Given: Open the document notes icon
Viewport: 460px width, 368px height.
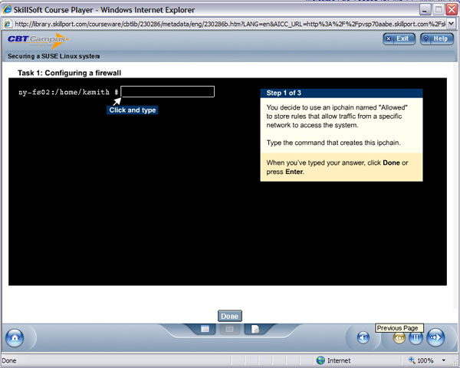Looking at the screenshot, I should pyautogui.click(x=255, y=329).
